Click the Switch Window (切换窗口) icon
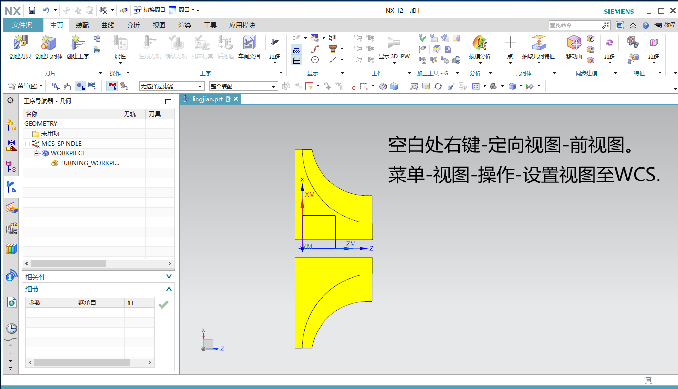Screen dimensions: 678x389 point(138,10)
